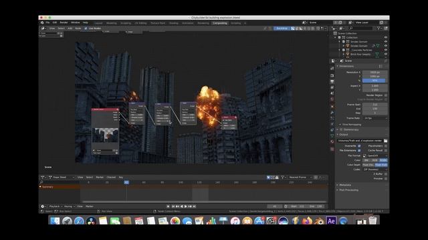Switch to the Layout workspace tab
The height and width of the screenshot is (240, 428).
[x=98, y=23]
